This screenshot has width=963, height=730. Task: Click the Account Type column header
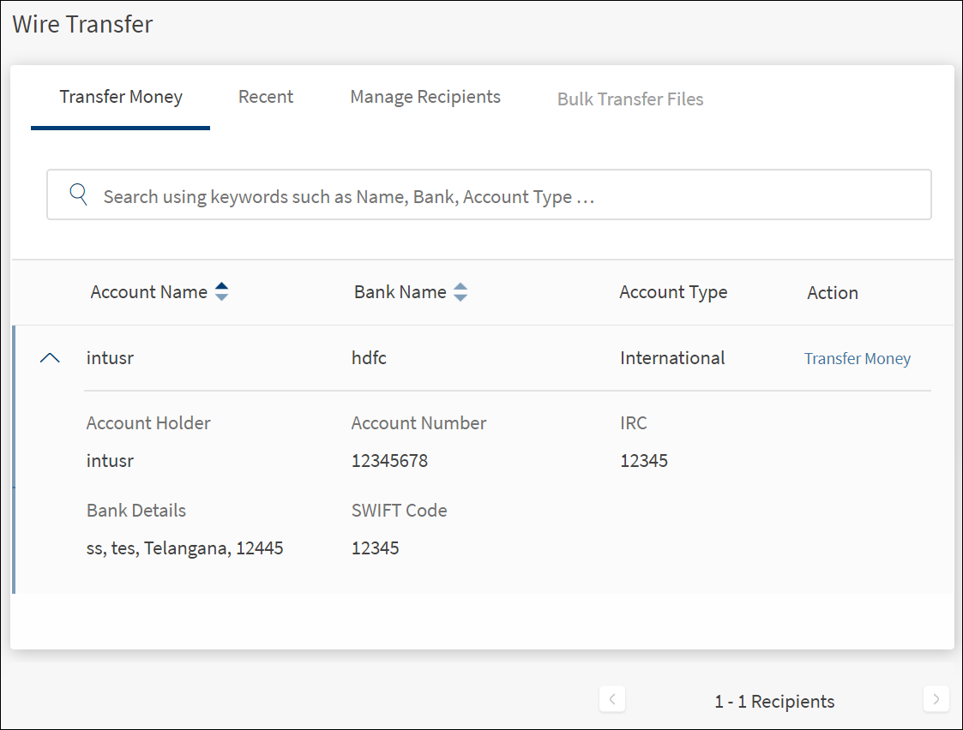point(673,292)
